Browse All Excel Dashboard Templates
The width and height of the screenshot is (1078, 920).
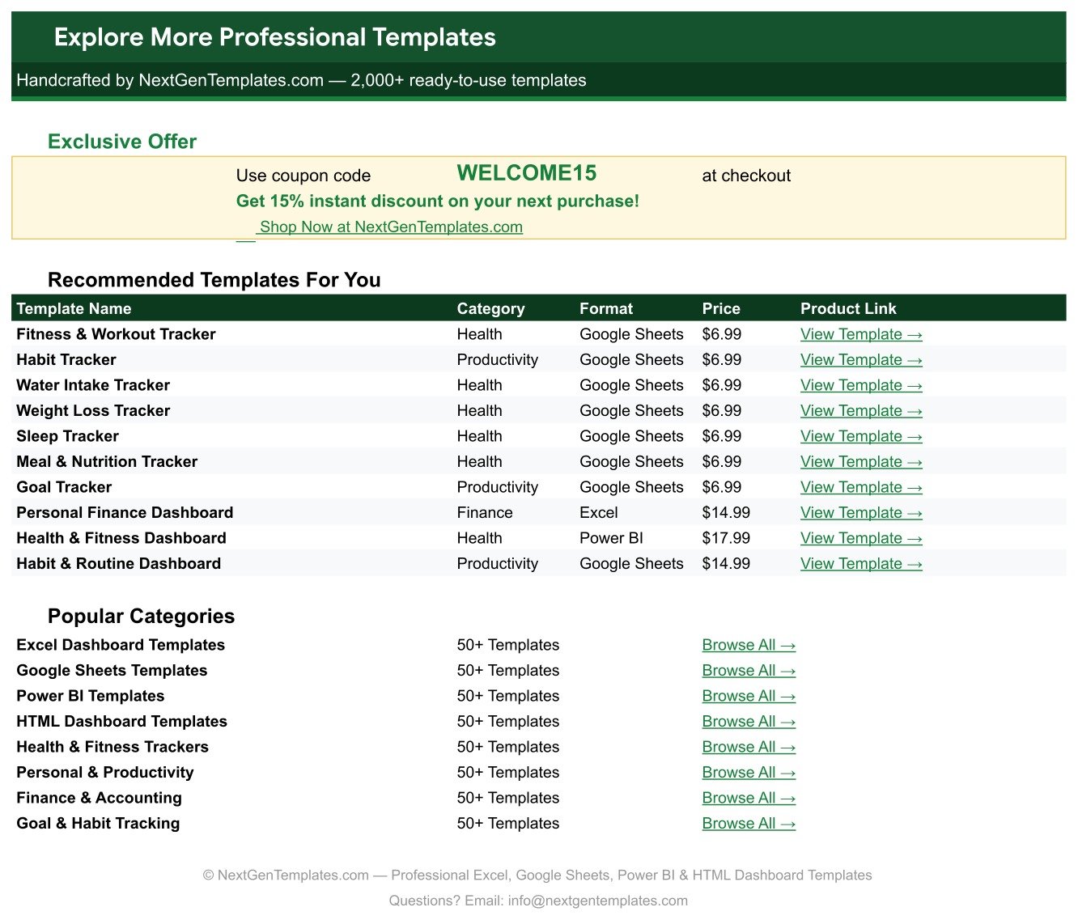click(749, 645)
